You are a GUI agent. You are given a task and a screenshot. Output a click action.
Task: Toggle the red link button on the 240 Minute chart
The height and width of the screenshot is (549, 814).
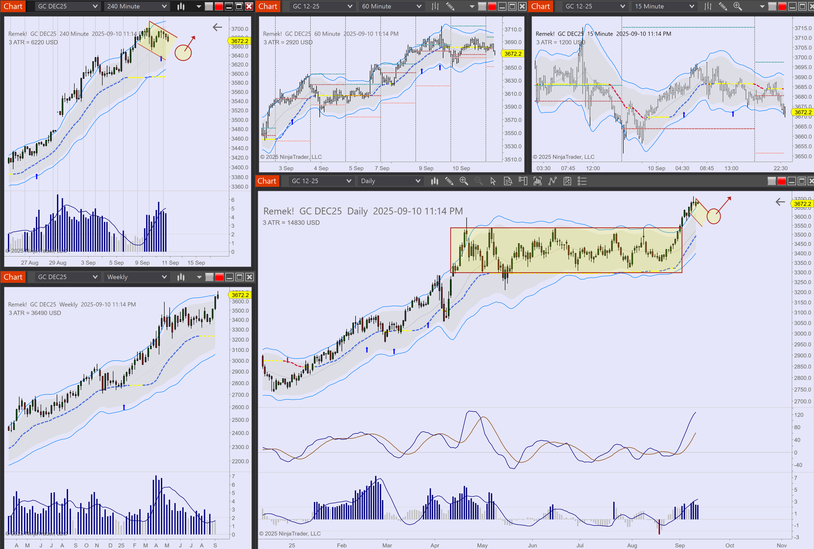click(219, 6)
